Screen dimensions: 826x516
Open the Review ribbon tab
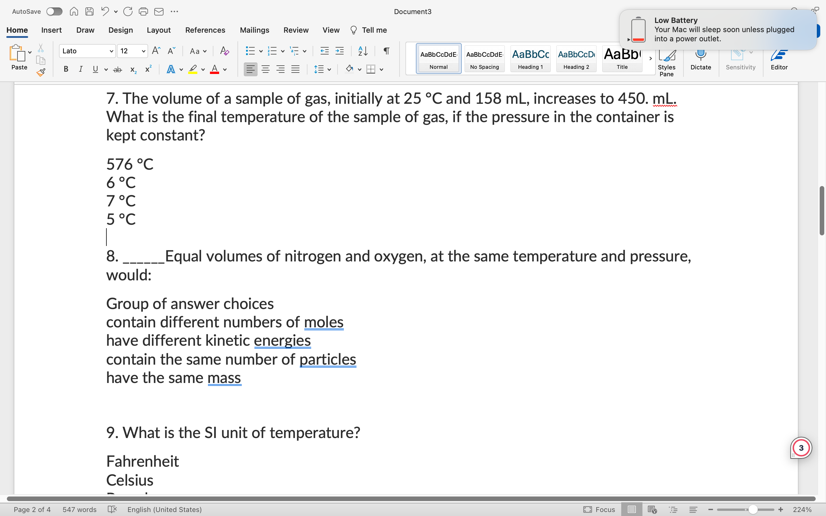tap(296, 30)
